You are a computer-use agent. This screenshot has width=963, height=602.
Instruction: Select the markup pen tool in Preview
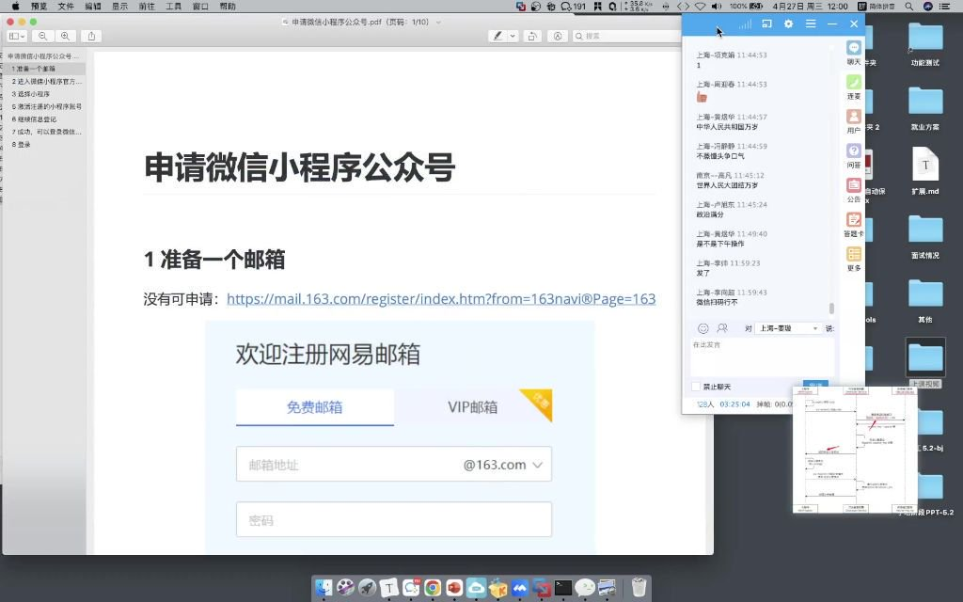coord(497,37)
